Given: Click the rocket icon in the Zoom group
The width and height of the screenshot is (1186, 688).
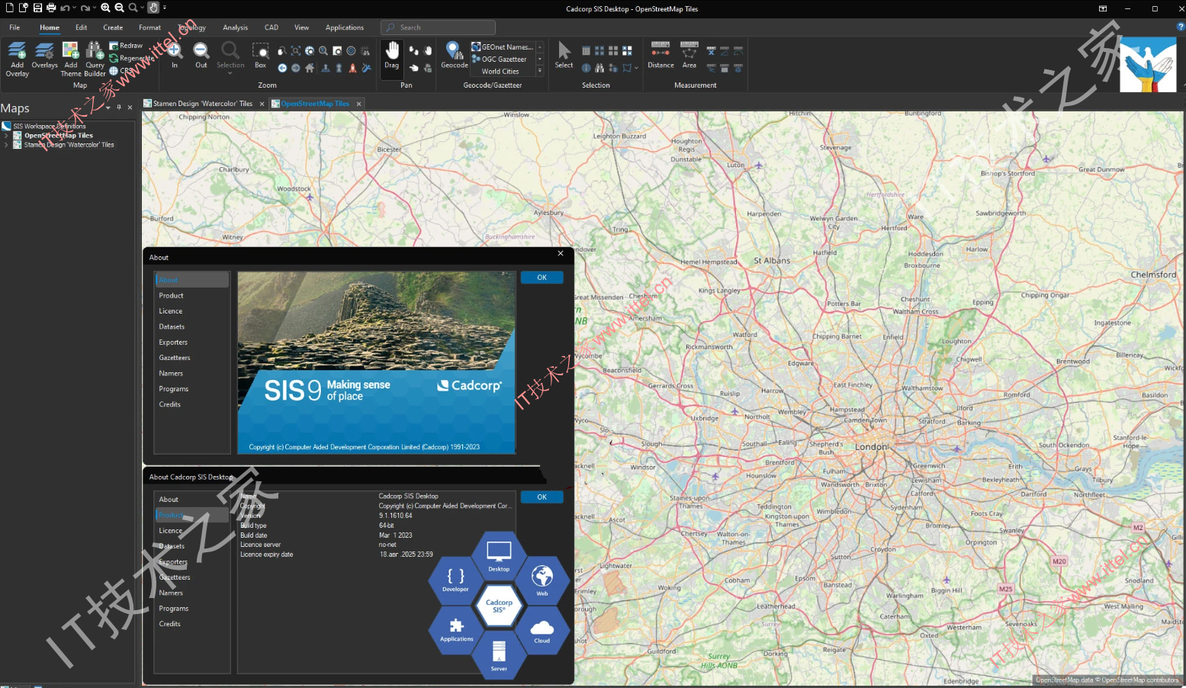Looking at the screenshot, I should 352,68.
